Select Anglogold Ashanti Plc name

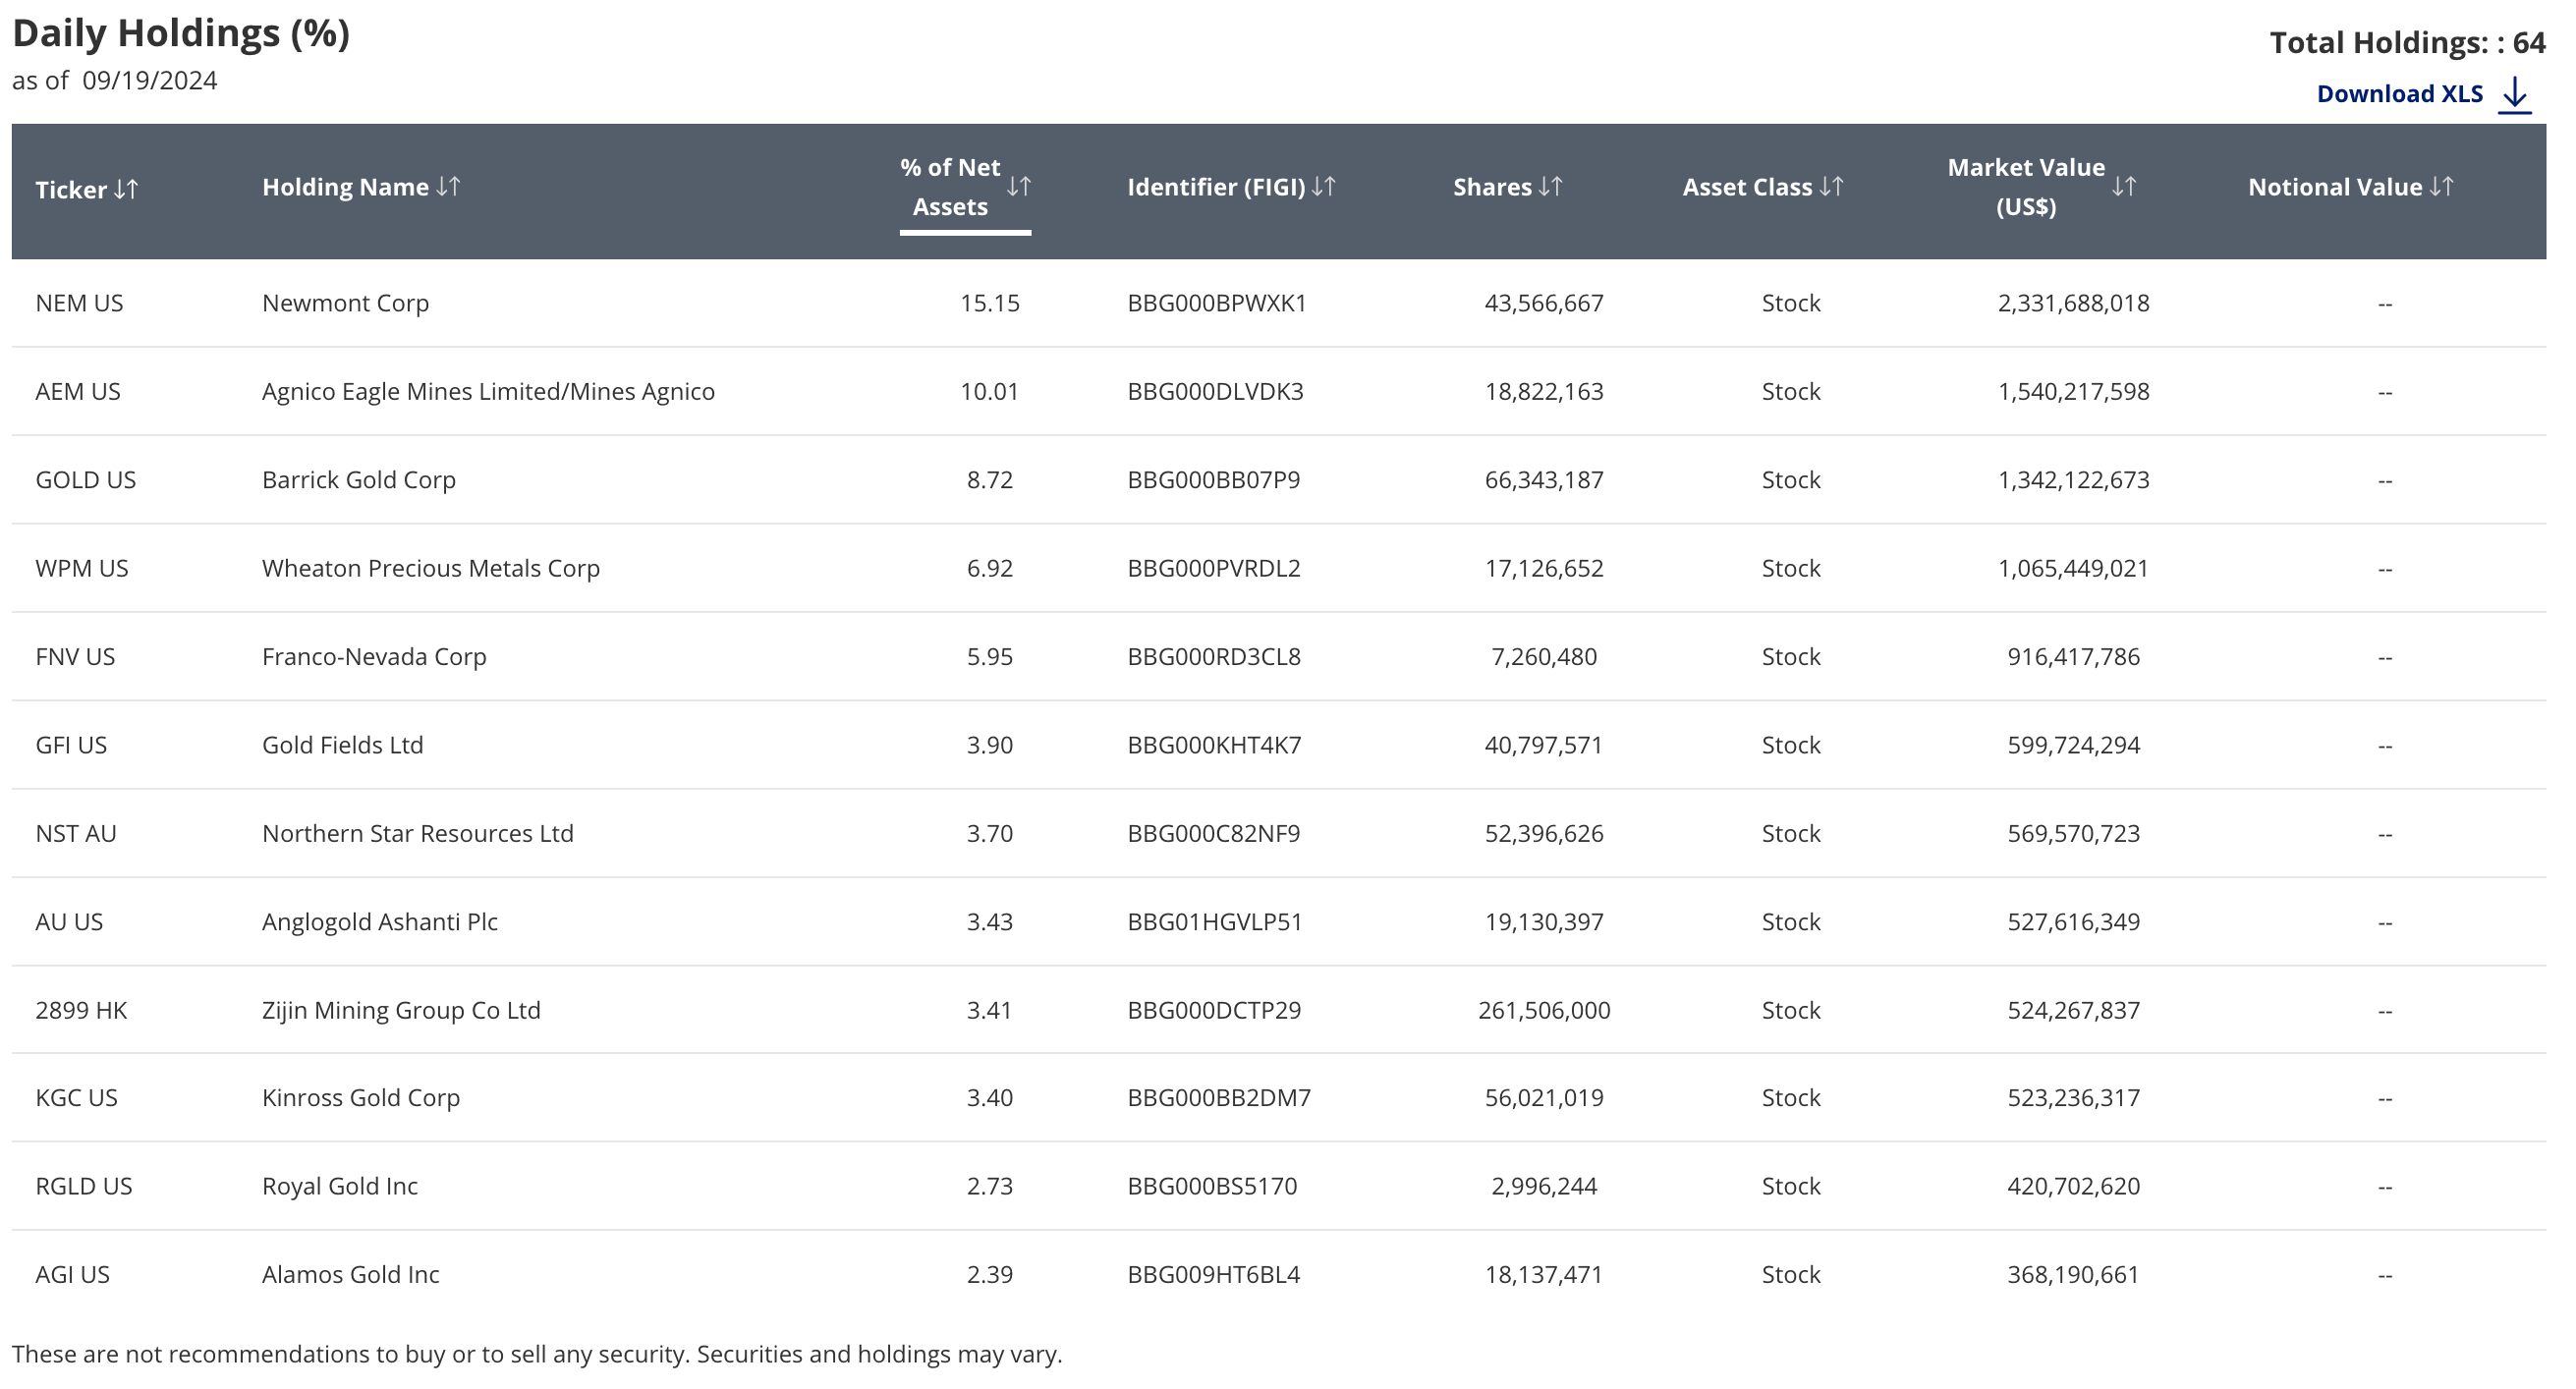tap(380, 922)
